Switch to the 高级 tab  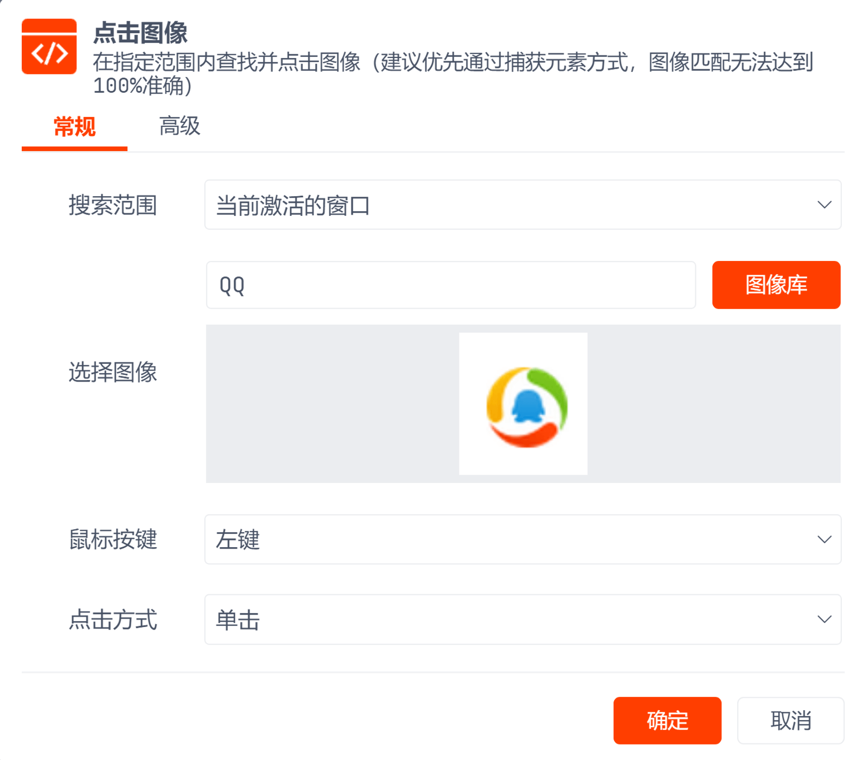180,126
